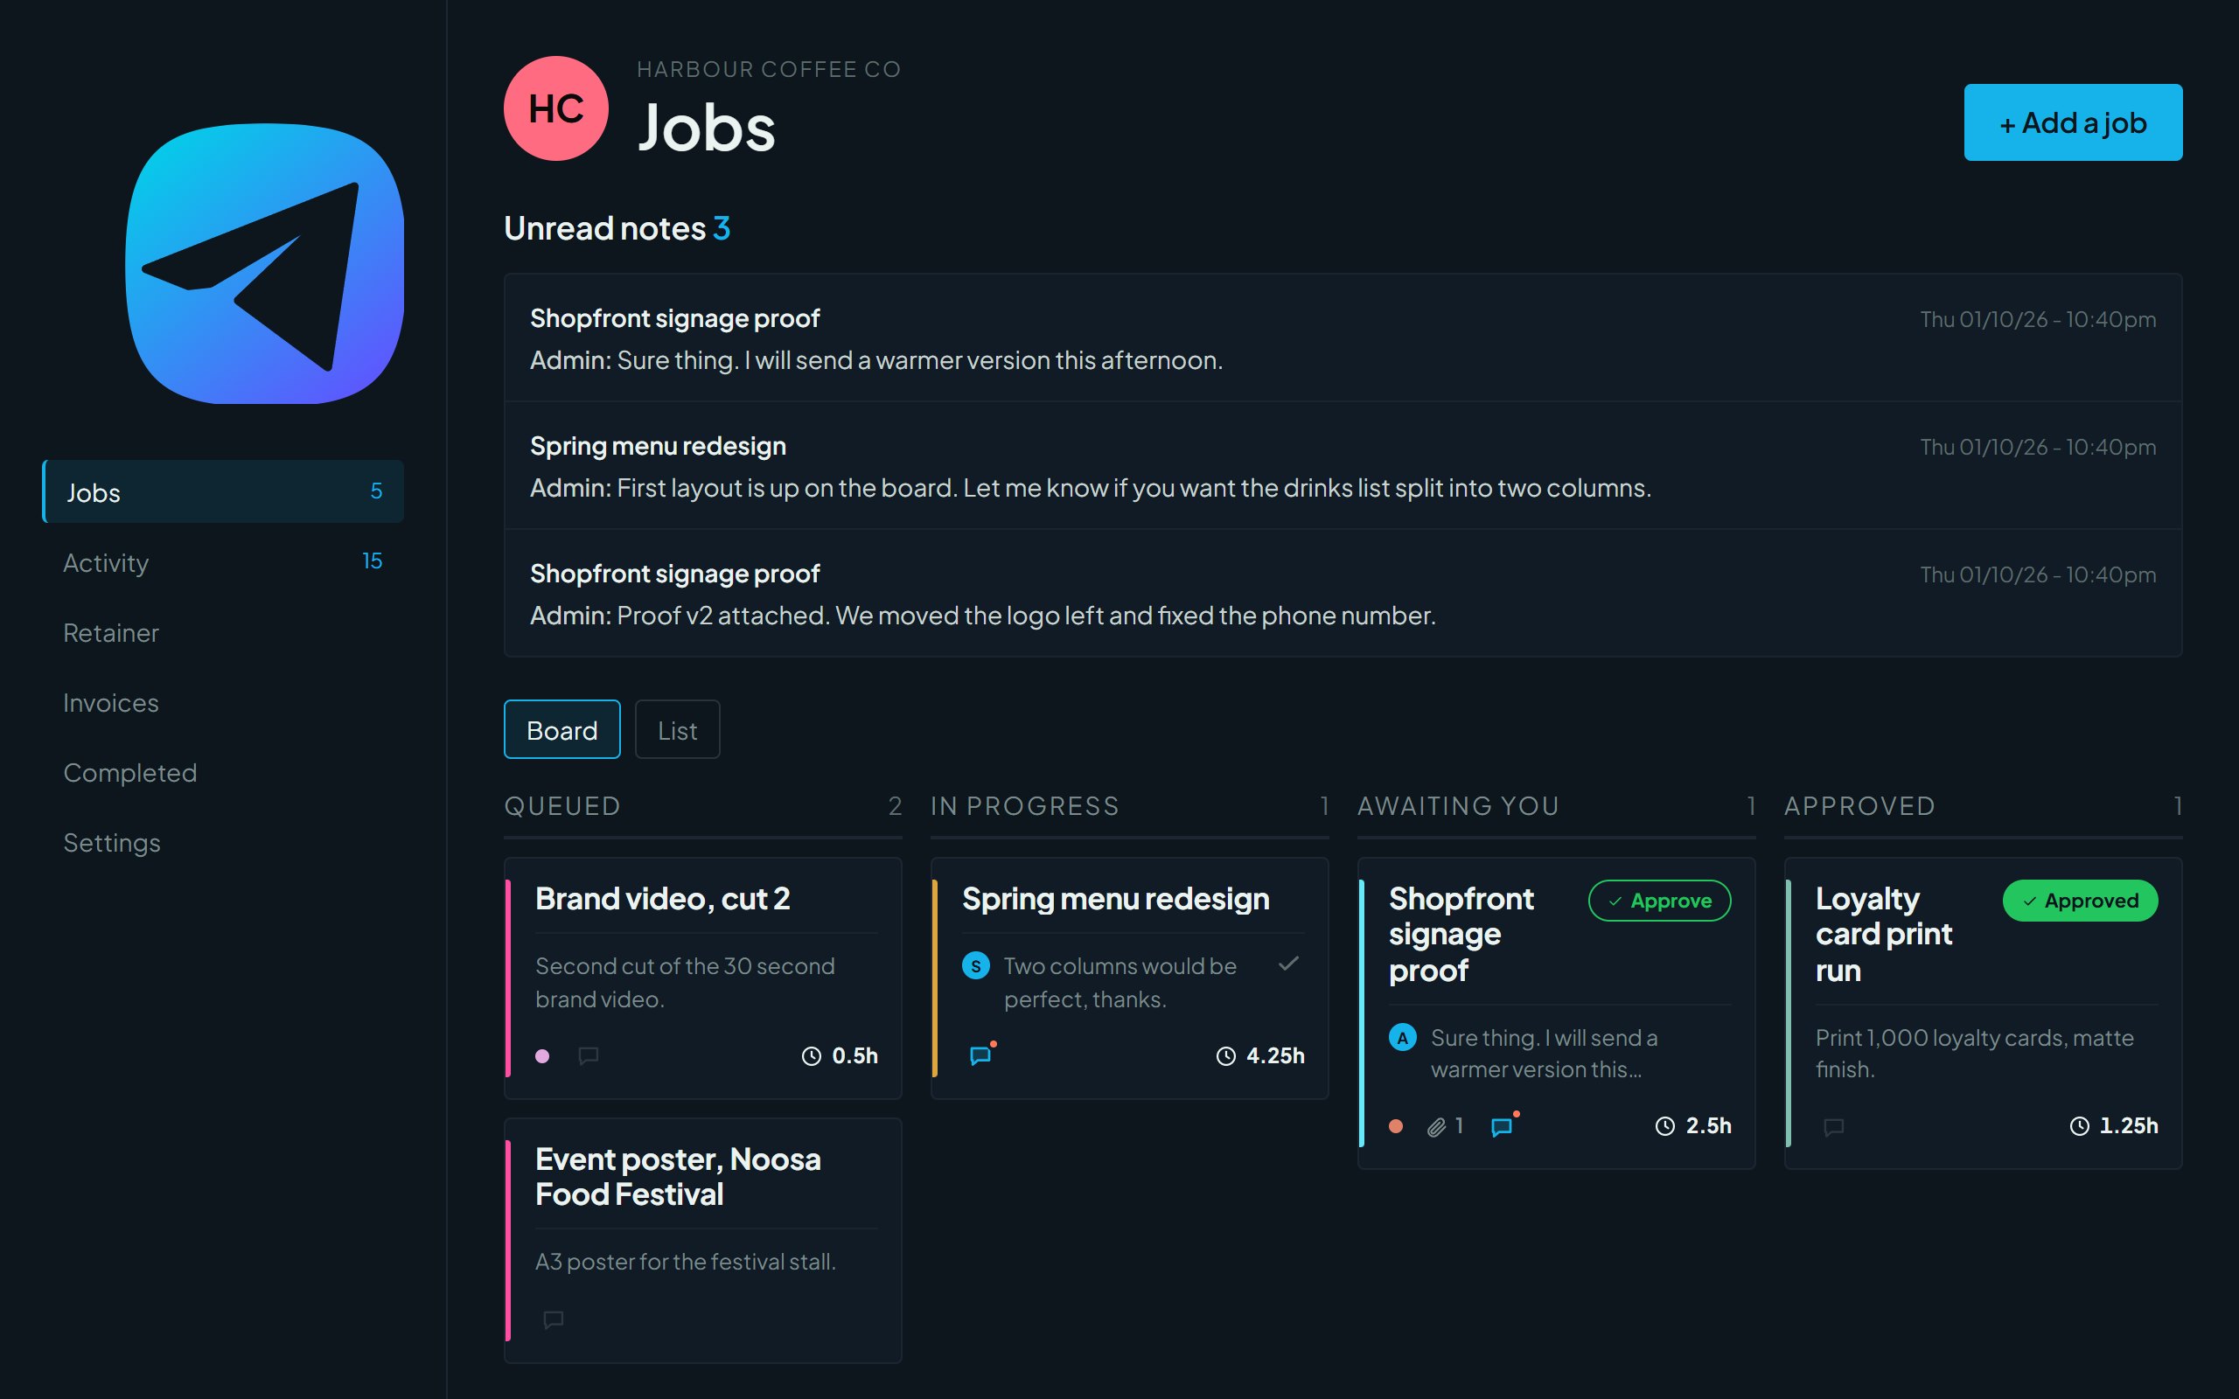Click clock icon beside 1.25h
2239x1399 pixels.
[2079, 1126]
